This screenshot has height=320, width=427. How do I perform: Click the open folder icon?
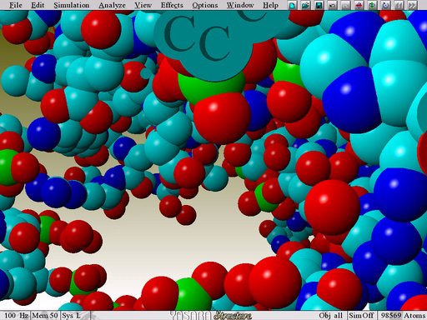pos(305,5)
